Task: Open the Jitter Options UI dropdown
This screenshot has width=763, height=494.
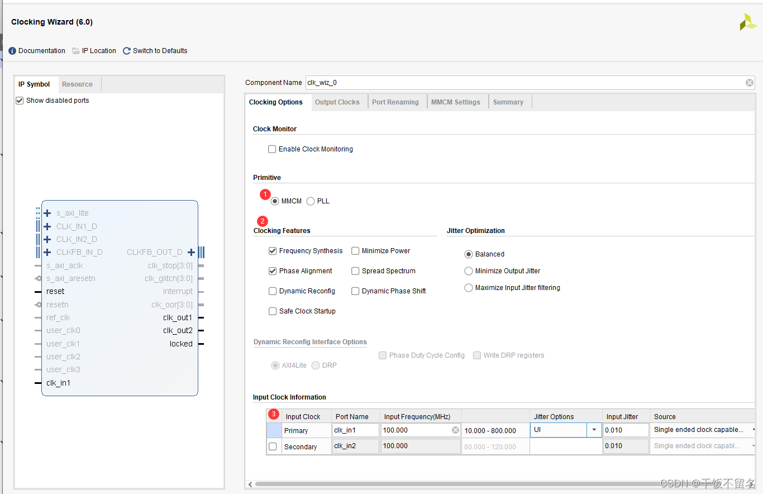Action: click(594, 430)
